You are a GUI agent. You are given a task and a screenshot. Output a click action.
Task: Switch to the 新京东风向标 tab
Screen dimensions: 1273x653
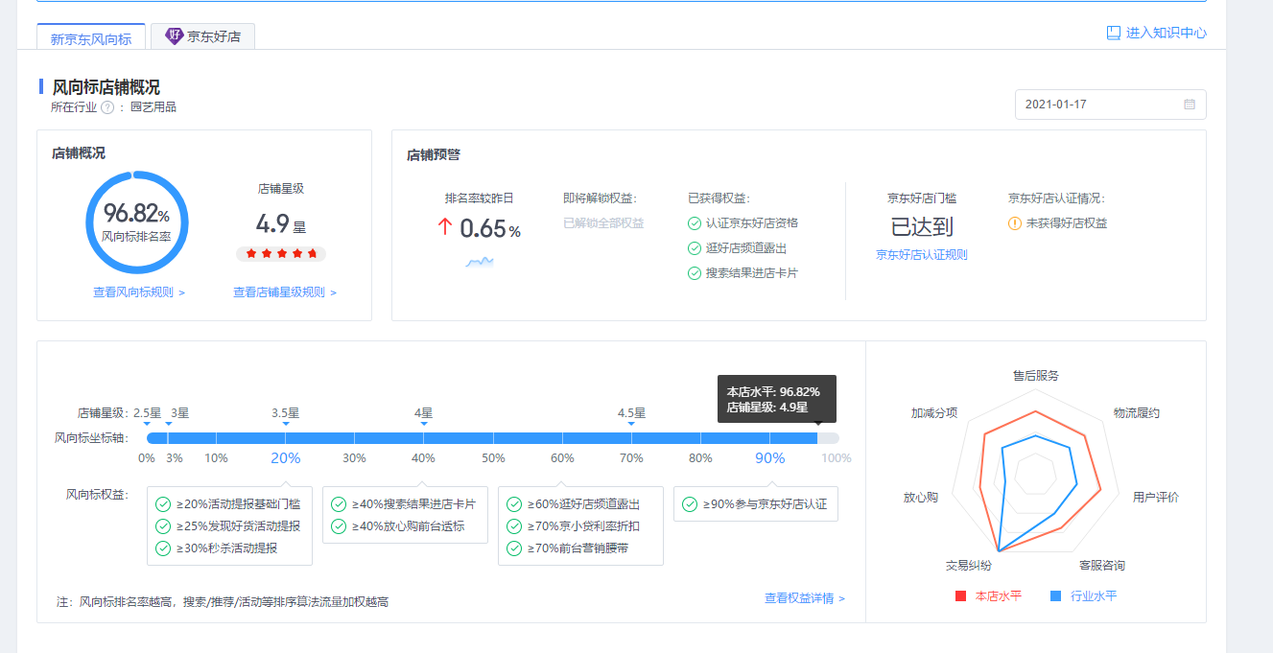91,36
